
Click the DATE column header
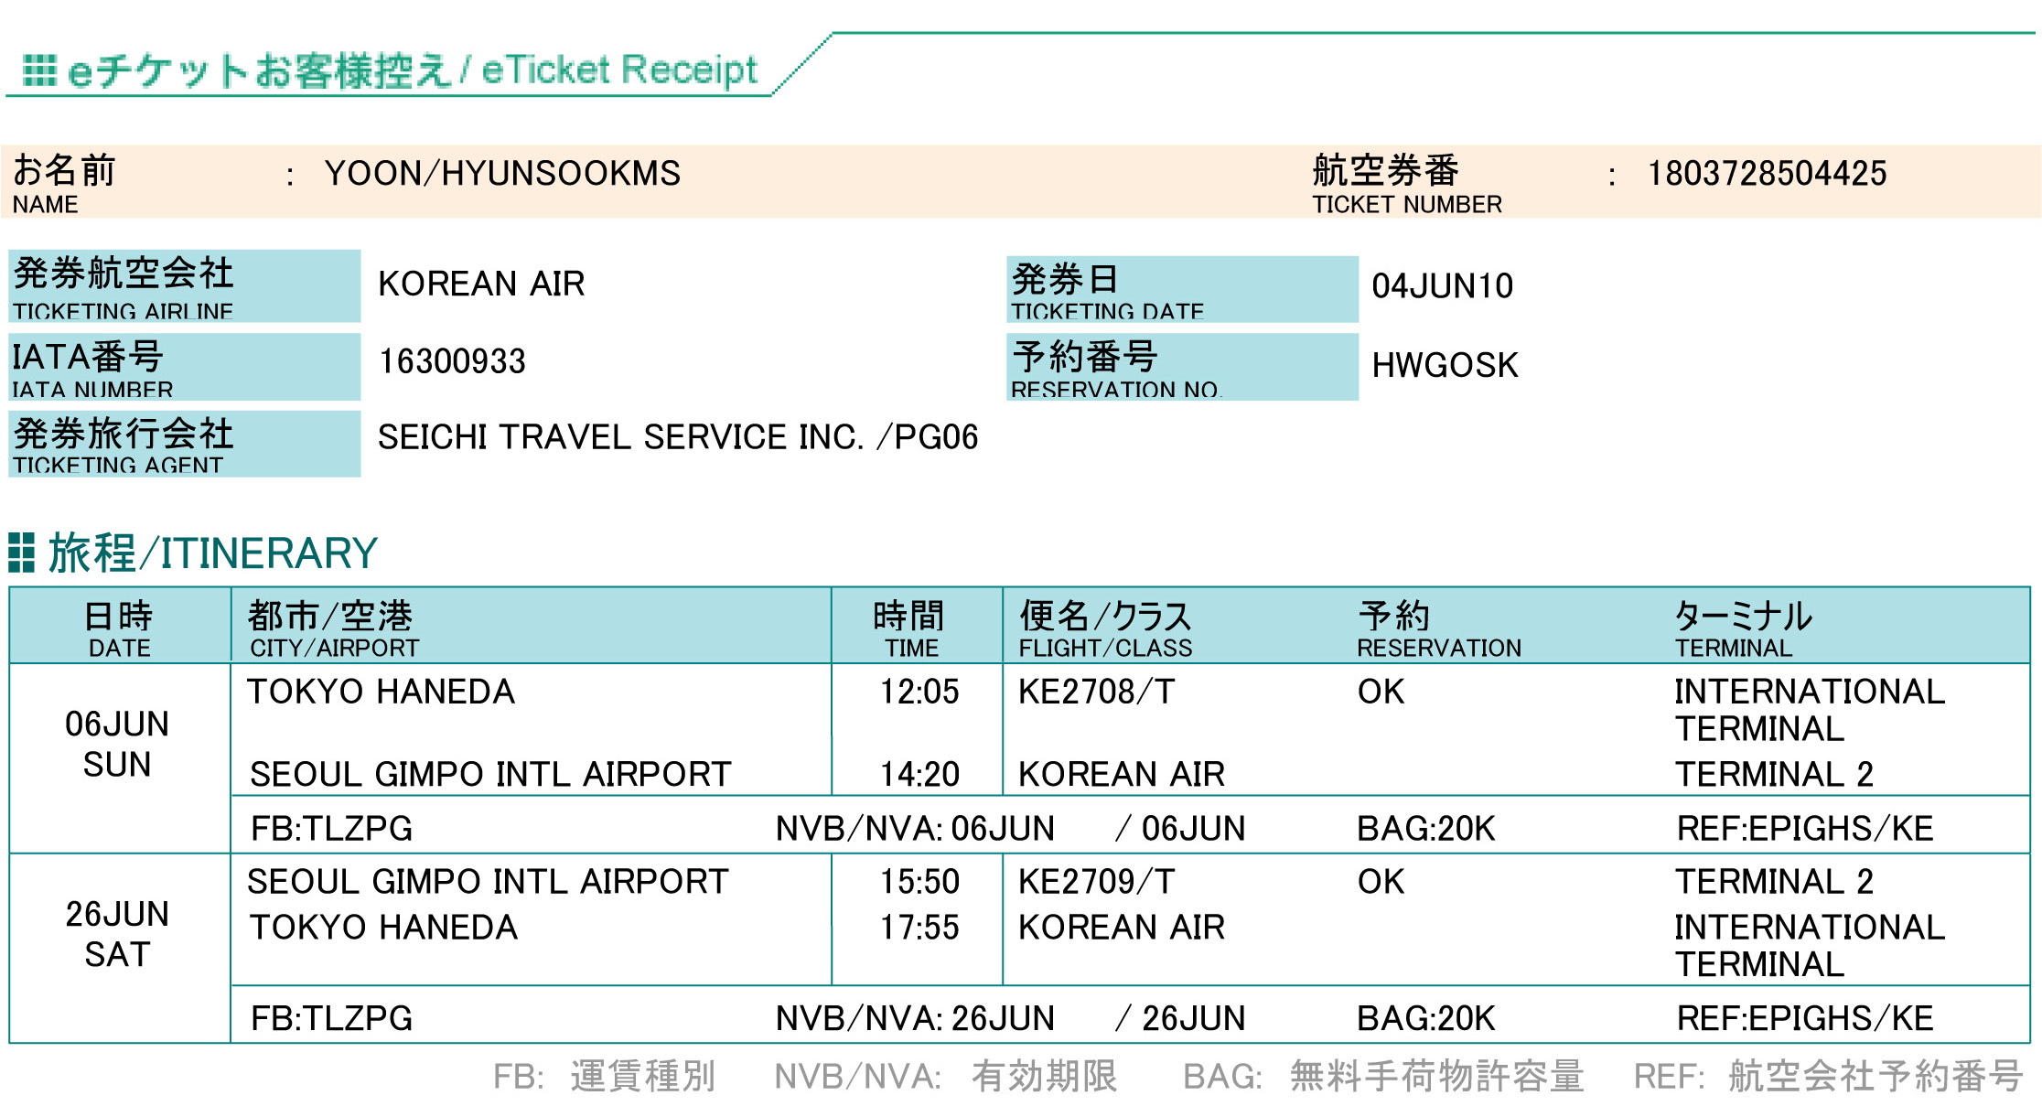click(x=119, y=627)
